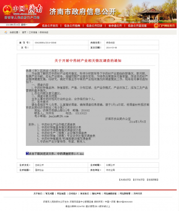179x211 pixels.
Task: Click the 【打印本页】 print page link
Action: tap(139, 180)
